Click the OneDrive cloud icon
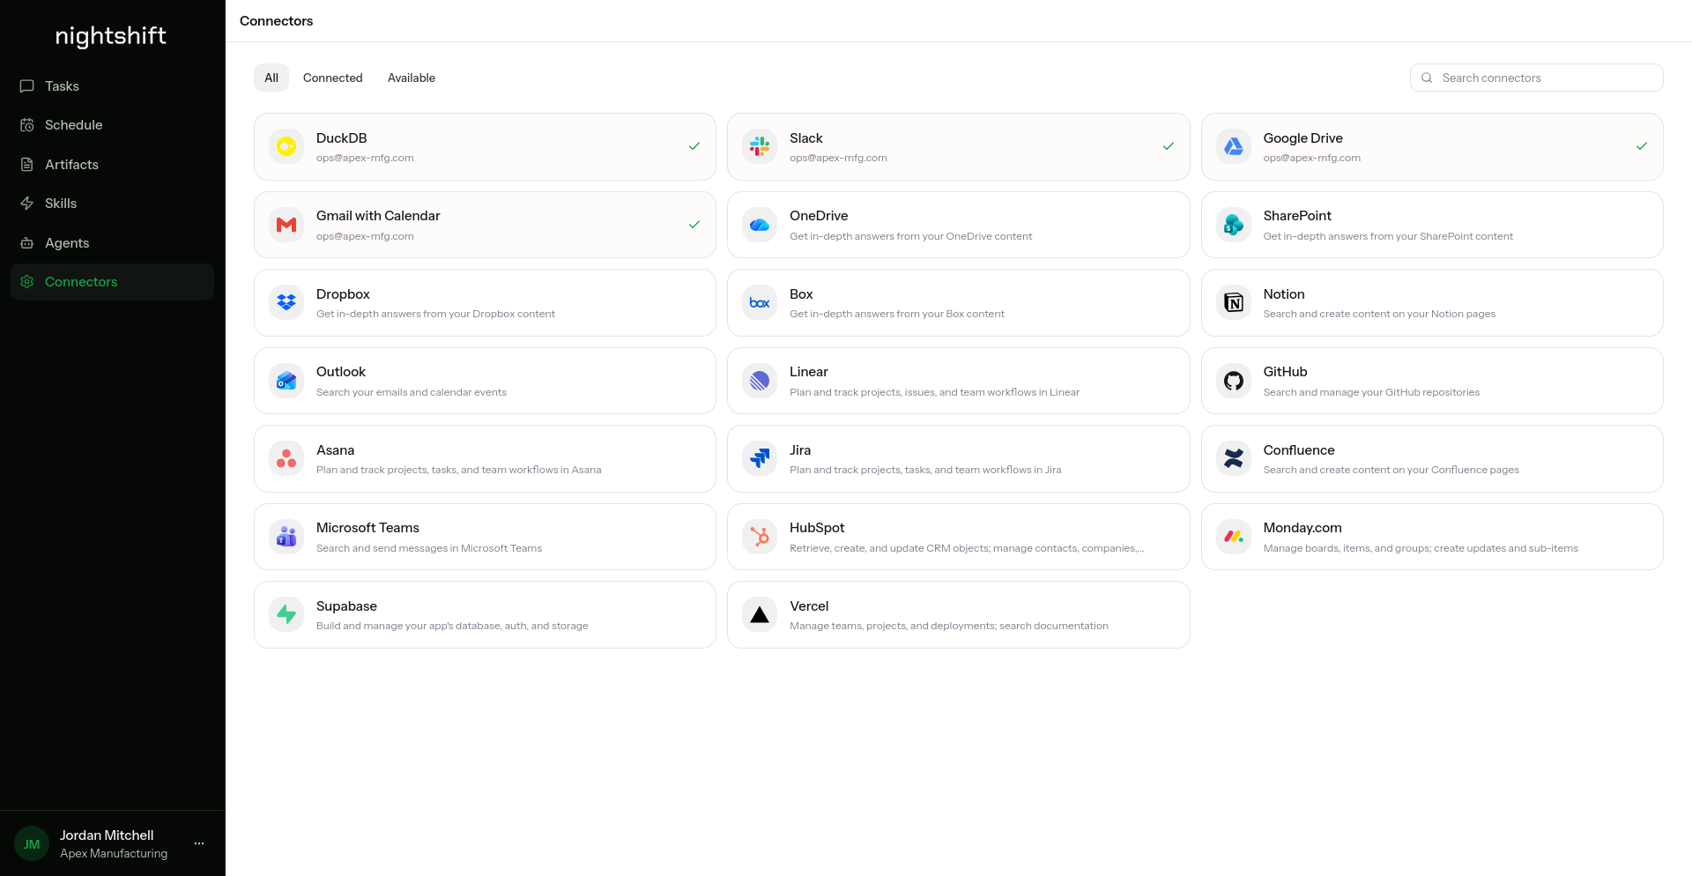The height and width of the screenshot is (876, 1692). (x=760, y=225)
